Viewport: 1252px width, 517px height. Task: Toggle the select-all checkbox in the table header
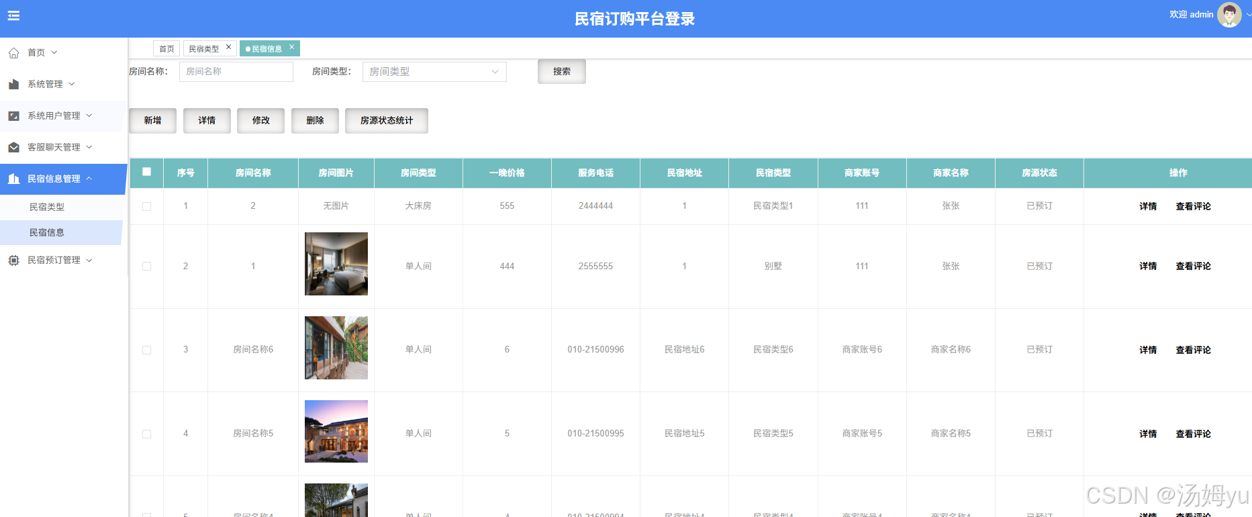[x=146, y=172]
